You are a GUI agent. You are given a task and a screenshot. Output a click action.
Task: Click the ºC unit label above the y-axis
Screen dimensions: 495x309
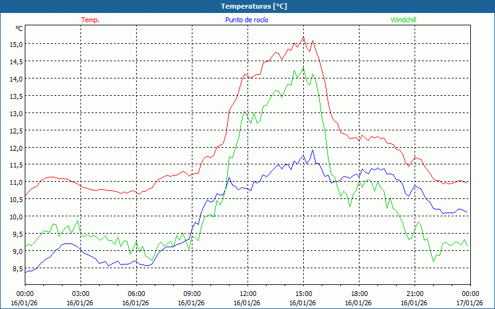(x=19, y=28)
